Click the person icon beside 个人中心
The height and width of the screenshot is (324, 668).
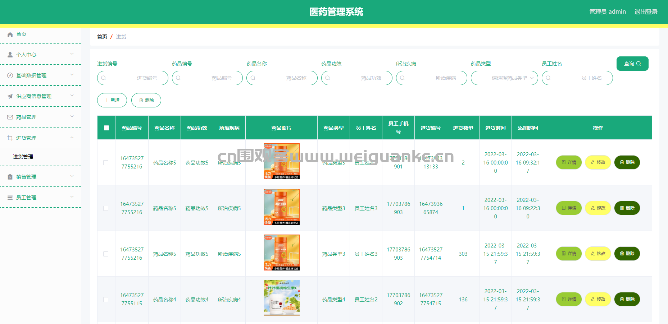point(10,55)
